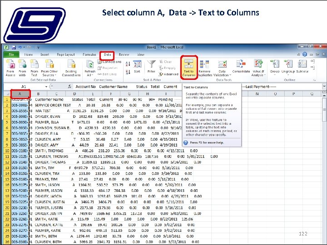Image resolution: width=327 pixels, height=245 pixels.
Task: Open the Name Box dropdown arrow
Action: click(46, 87)
